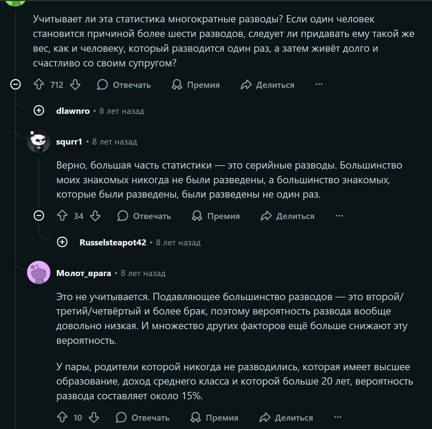Expand Russelsteapot42's collapsed reply
The height and width of the screenshot is (429, 432).
[62, 242]
